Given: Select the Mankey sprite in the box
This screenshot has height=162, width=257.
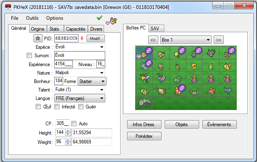Looking at the screenshot, I should [161, 91].
